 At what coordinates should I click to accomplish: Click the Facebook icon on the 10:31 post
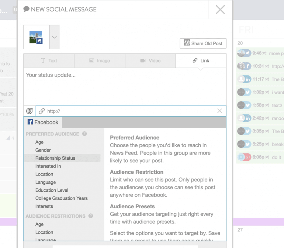[247, 66]
